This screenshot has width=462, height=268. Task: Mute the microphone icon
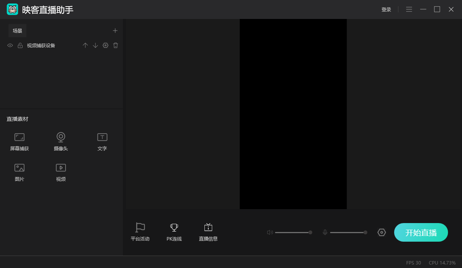point(325,232)
